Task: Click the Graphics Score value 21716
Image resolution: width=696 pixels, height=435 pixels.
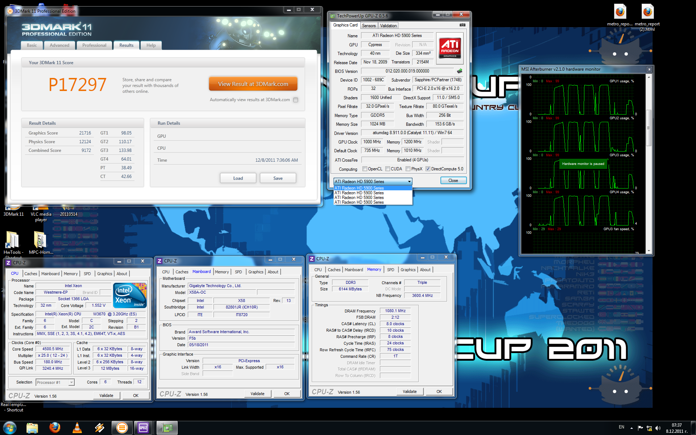Action: [x=85, y=133]
